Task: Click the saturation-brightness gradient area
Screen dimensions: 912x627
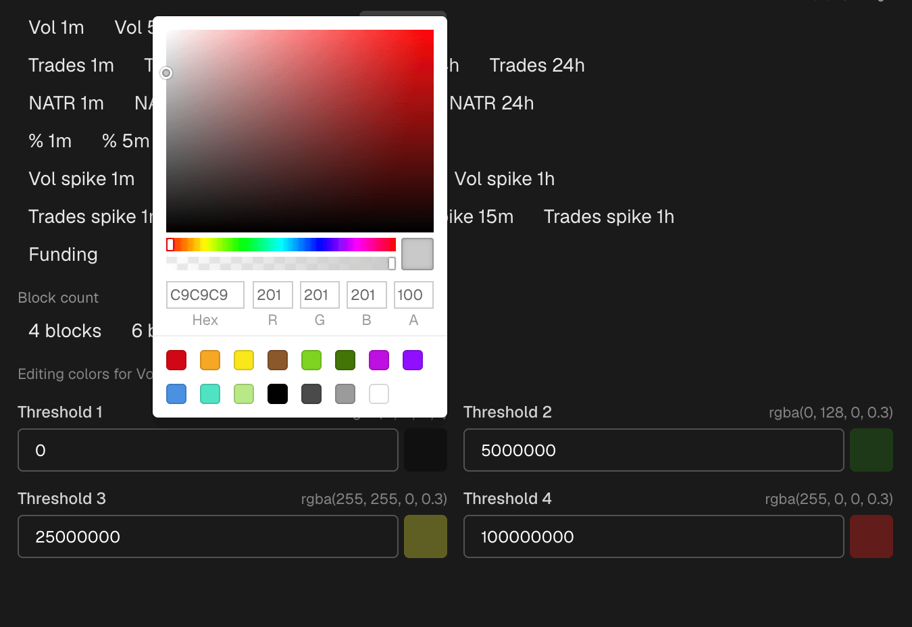Action: 300,131
